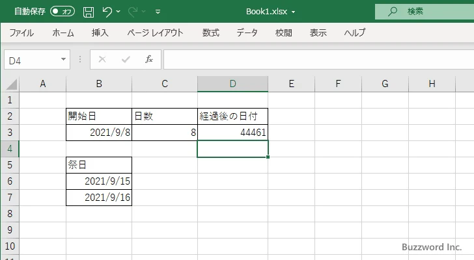This screenshot has height=260, width=474.
Task: Select column A header
Action: (42, 84)
